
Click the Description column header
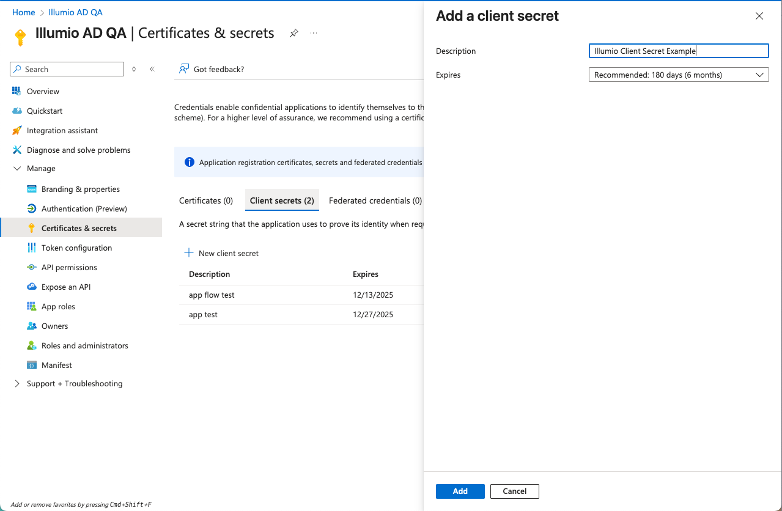coord(210,274)
